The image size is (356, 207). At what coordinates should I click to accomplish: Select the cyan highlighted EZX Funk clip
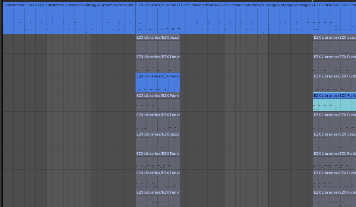point(334,102)
